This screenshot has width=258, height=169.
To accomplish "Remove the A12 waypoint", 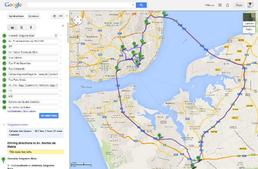I will pyautogui.click(x=60, y=96).
